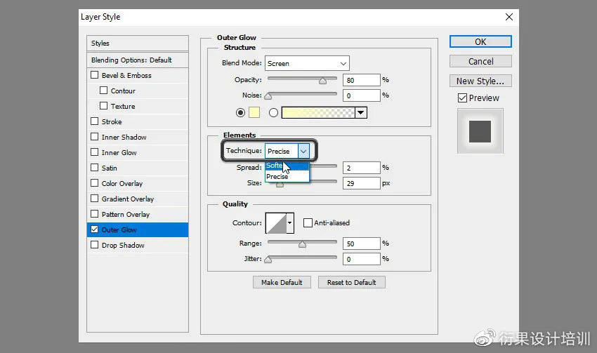Screen dimensions: 597x353
Task: Click the Opacity value input field
Action: click(360, 80)
